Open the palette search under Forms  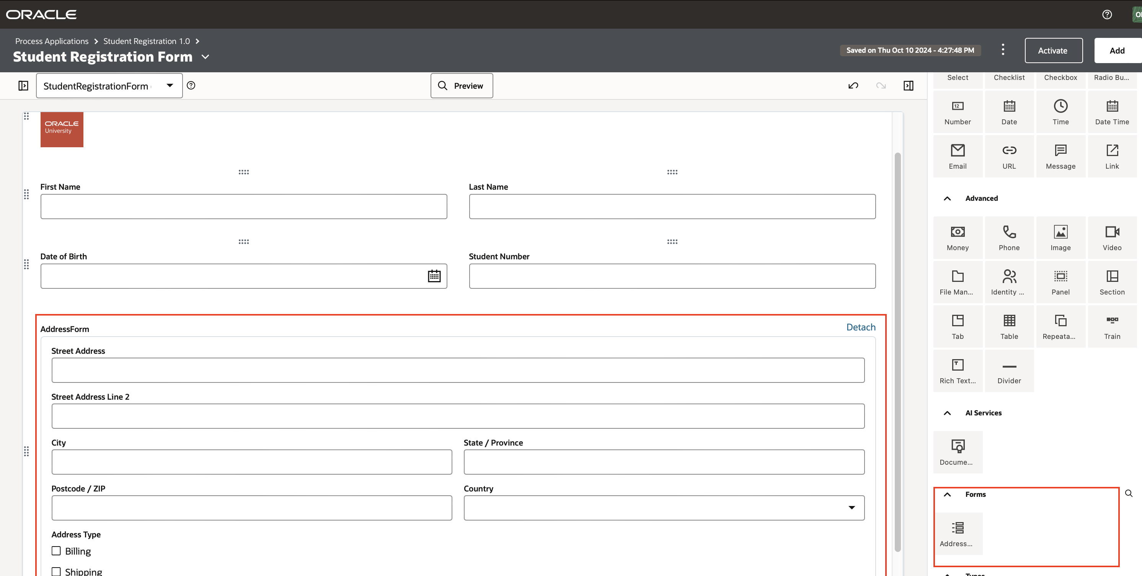coord(1129,493)
